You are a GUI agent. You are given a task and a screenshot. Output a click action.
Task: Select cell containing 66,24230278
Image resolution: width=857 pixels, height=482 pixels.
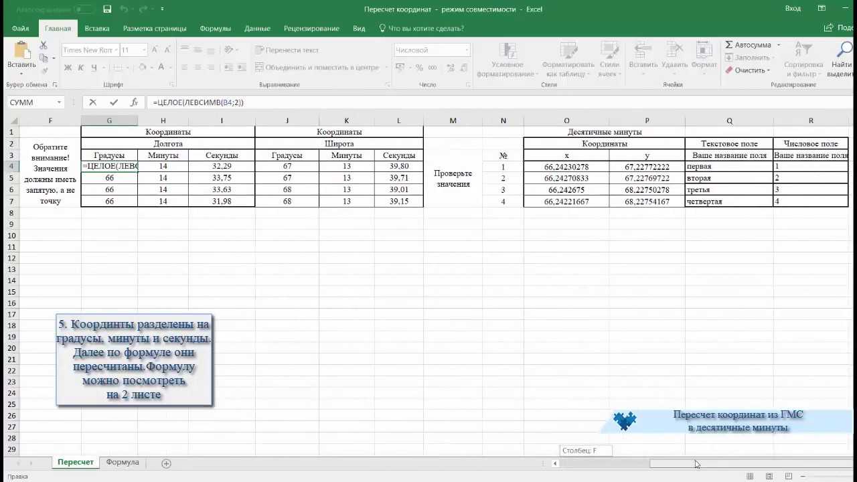[x=566, y=167]
